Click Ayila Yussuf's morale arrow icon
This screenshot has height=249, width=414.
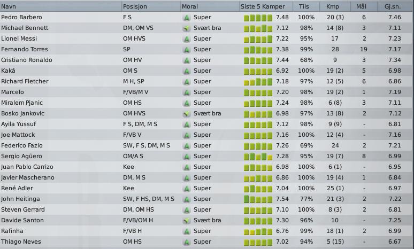click(x=187, y=124)
